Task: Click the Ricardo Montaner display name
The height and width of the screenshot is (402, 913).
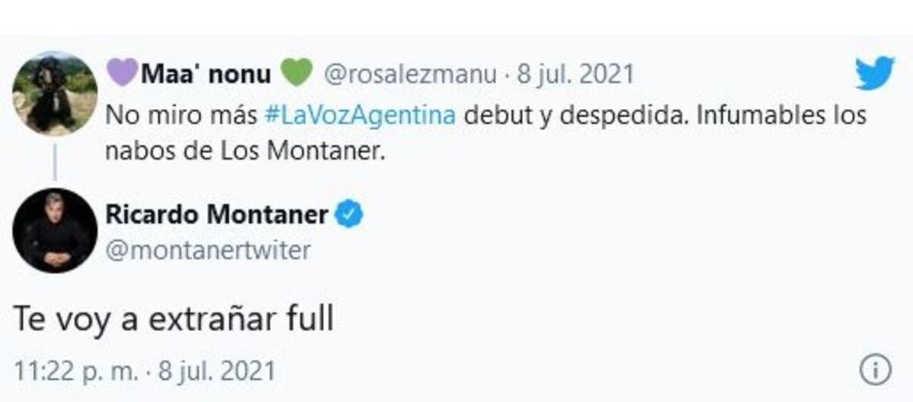Action: [x=217, y=215]
